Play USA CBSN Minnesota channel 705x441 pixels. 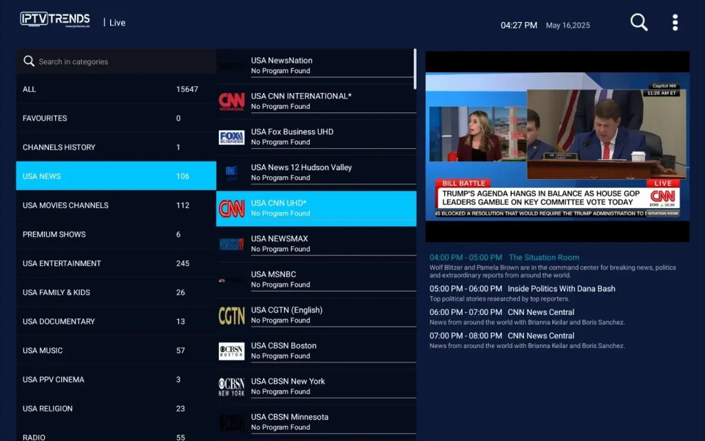[x=316, y=422]
